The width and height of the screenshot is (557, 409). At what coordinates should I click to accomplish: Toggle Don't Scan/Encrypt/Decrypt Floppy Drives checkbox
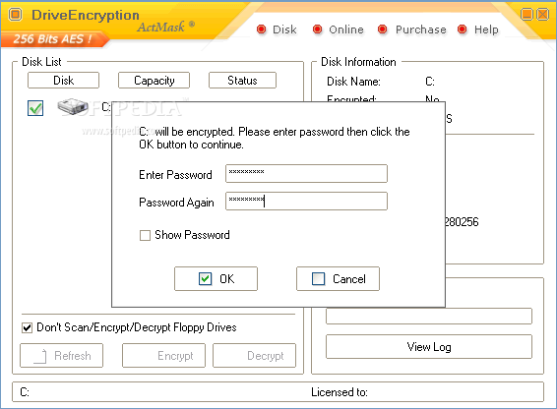27,327
